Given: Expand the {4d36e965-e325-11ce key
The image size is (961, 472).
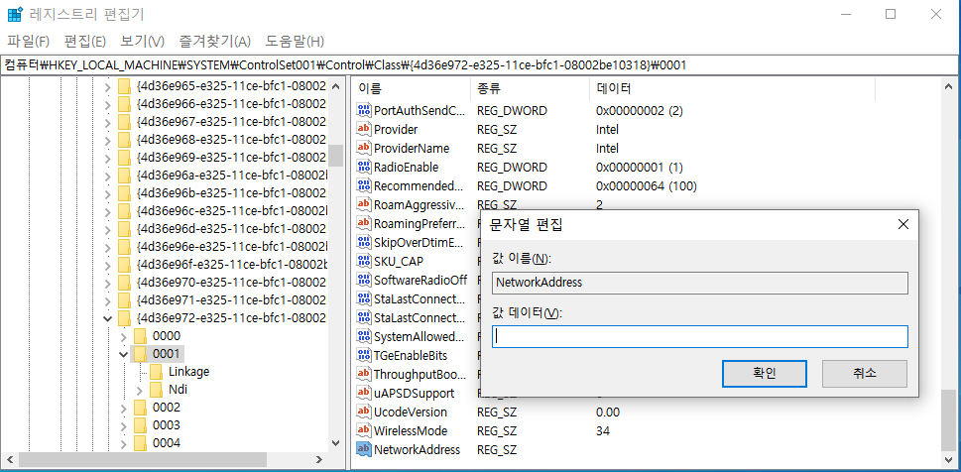Looking at the screenshot, I should tap(108, 86).
